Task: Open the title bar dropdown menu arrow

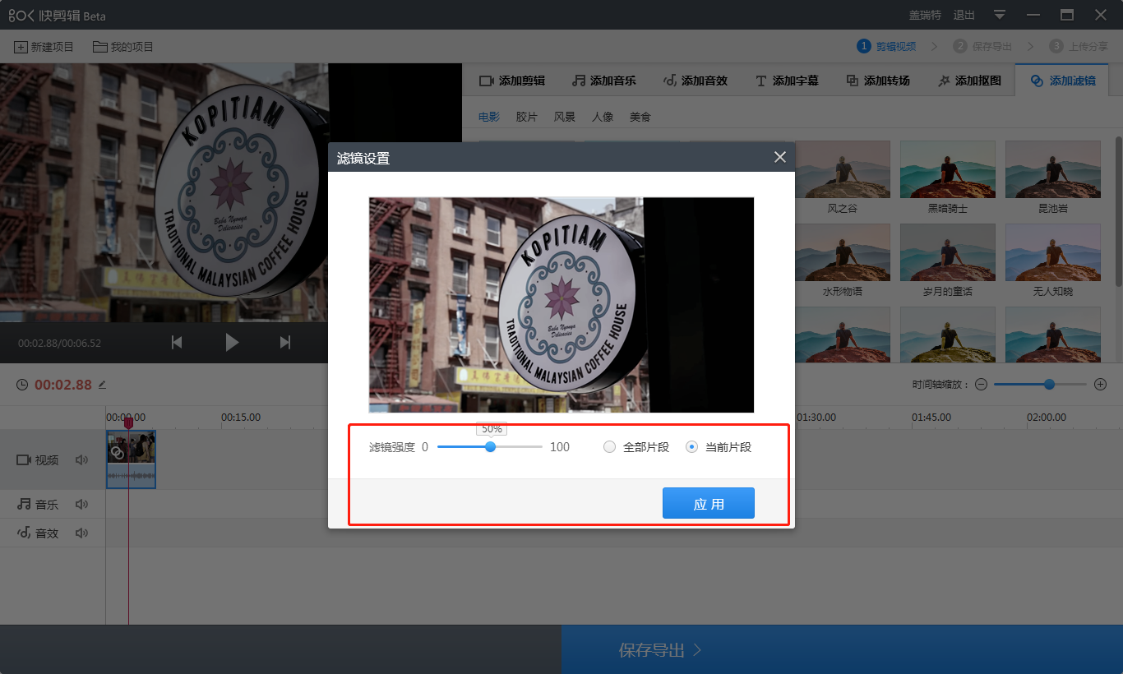Action: coord(1000,15)
